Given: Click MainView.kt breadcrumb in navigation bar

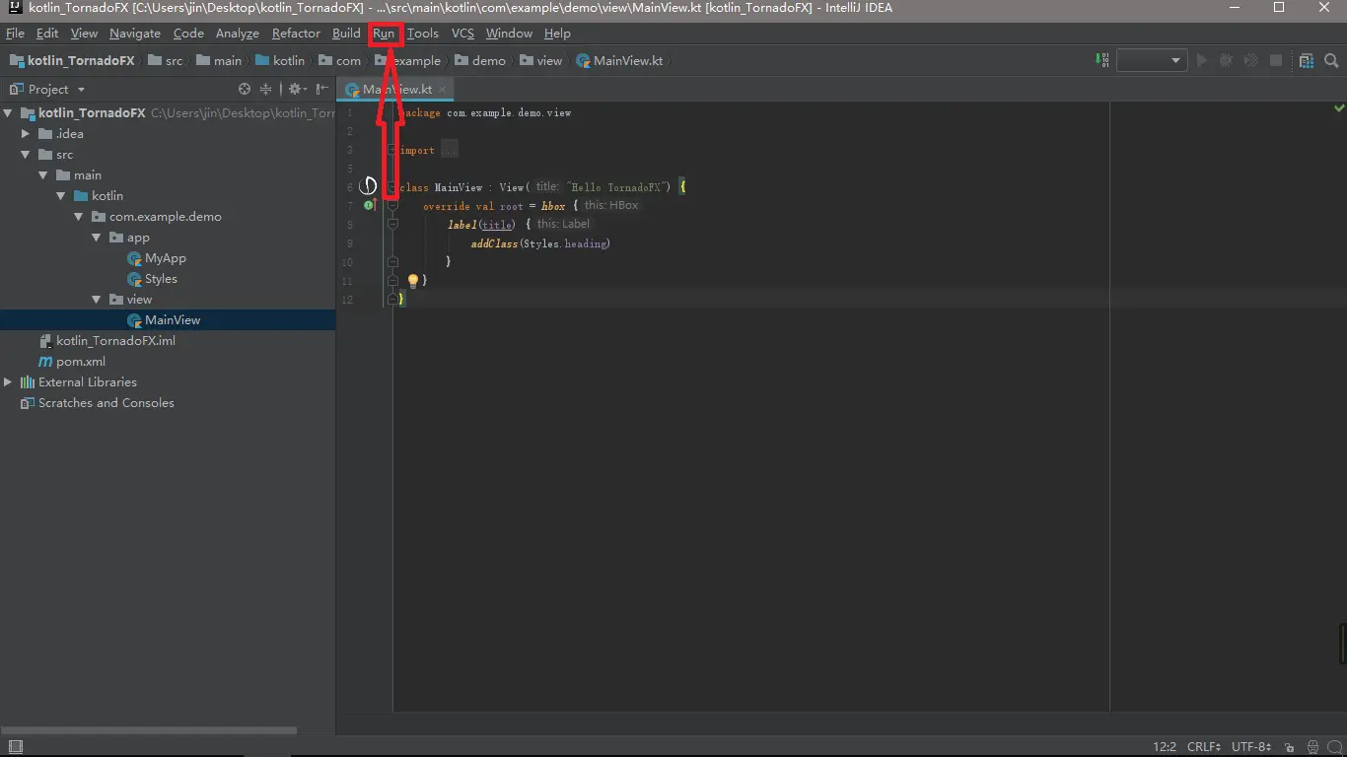Looking at the screenshot, I should point(619,60).
